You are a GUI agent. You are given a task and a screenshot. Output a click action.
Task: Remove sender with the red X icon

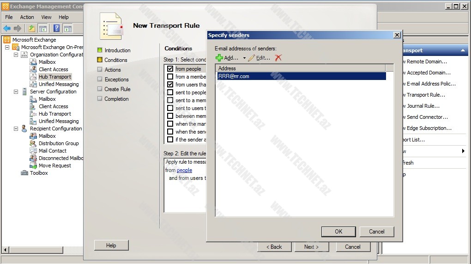[278, 58]
